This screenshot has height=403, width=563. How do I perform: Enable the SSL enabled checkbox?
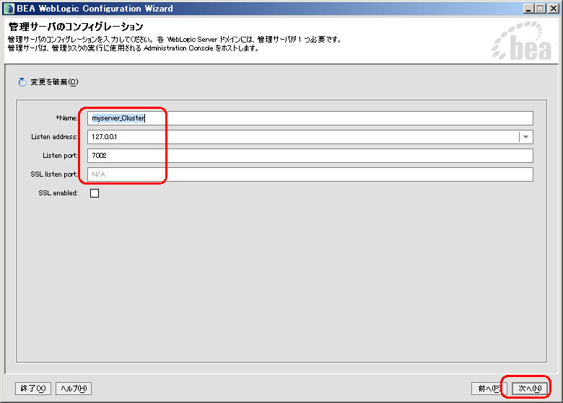coord(94,193)
